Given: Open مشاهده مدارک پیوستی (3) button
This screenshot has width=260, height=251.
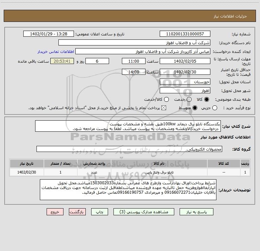Looking at the screenshot, I should click(x=144, y=212).
